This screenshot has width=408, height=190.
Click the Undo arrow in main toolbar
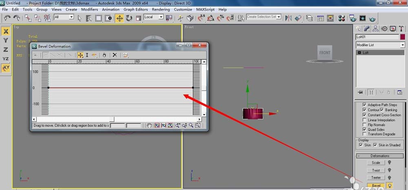(x=7, y=18)
